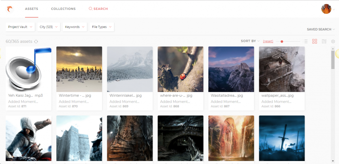This screenshot has height=164, width=339.
Task: Open the Saved Search dropdown
Action: [x=321, y=29]
